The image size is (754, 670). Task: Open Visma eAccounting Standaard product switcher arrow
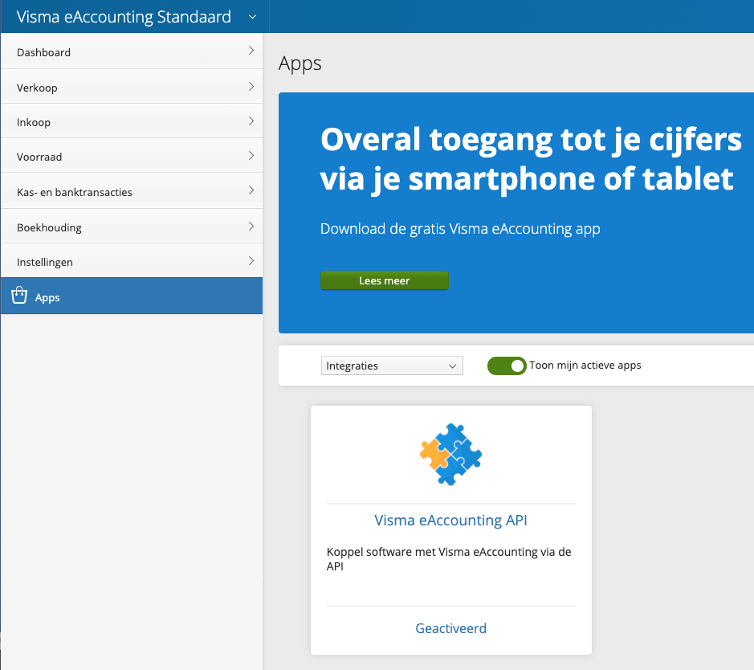pyautogui.click(x=252, y=18)
